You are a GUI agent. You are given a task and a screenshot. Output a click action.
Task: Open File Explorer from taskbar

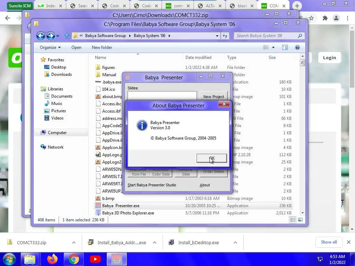30,259
